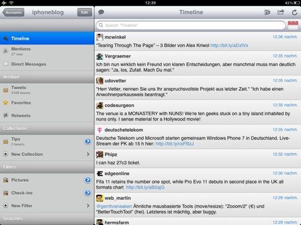Screen dimensions: 301x225
Task: Click the Wi-Fi status icon
Action: 11,2
